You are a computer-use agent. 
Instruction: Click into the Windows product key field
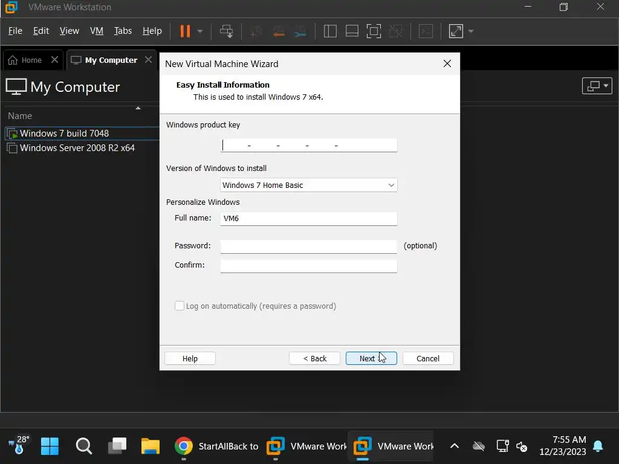coord(308,145)
